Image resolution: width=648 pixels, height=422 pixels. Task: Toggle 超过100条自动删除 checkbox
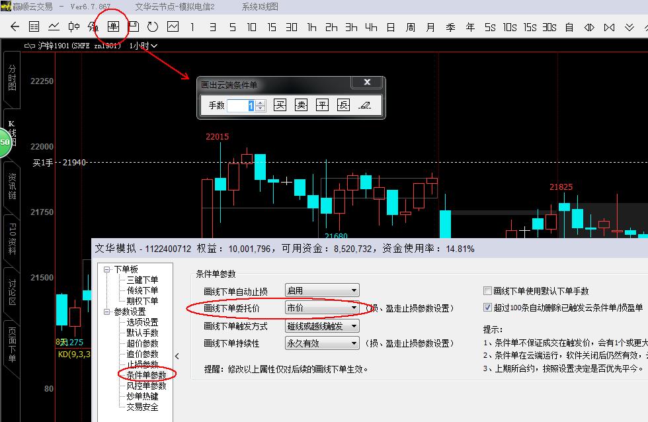(x=488, y=308)
